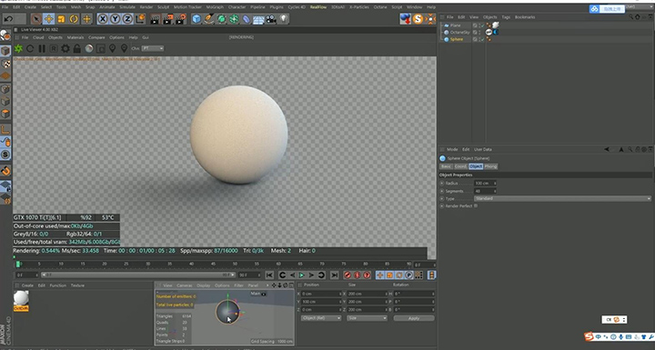Select the Live Selection arrow tool

click(36, 19)
